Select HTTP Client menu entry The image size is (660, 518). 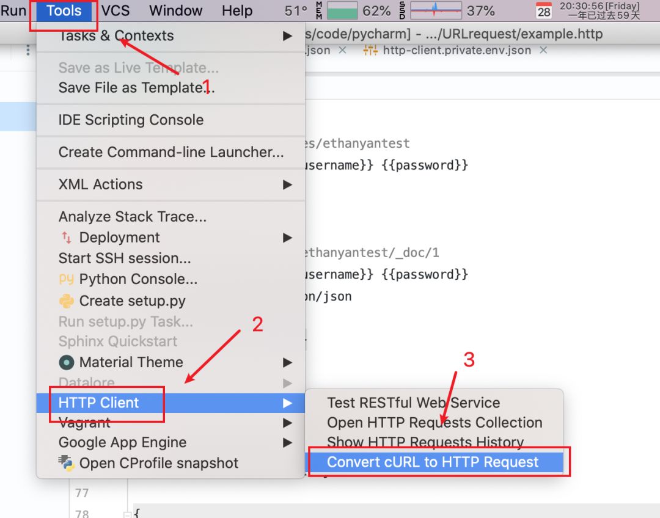pos(170,403)
